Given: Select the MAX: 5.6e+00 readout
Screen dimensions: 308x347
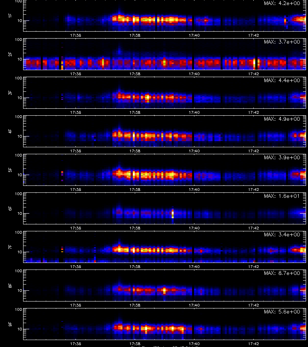Looking at the screenshot, I should (x=282, y=312).
